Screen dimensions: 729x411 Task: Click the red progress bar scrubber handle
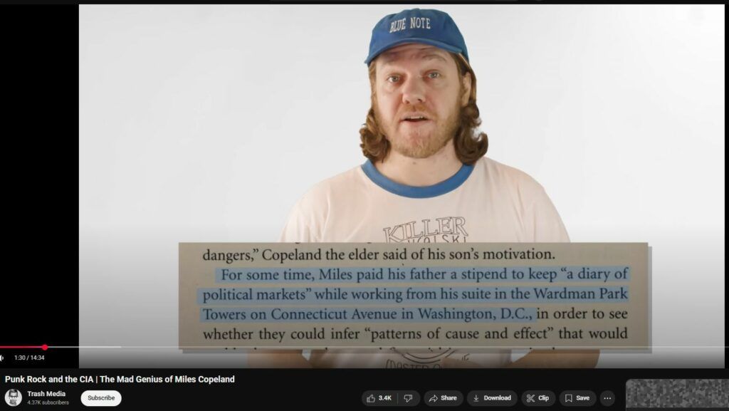click(x=45, y=348)
